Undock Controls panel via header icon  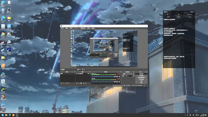[147, 72]
